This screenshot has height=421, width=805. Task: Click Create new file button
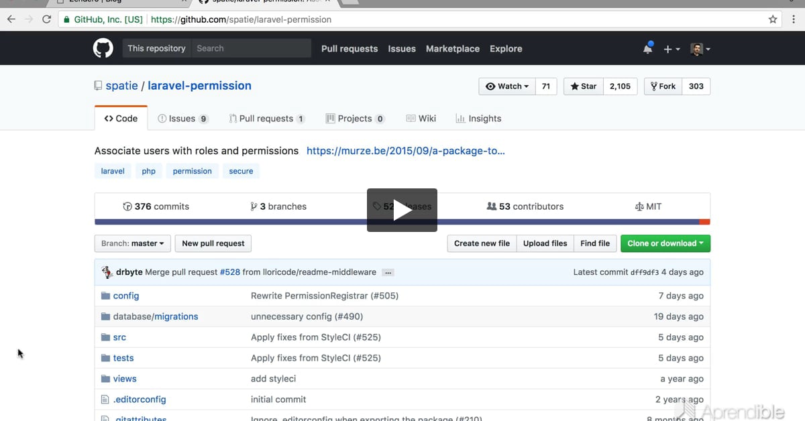coord(482,243)
